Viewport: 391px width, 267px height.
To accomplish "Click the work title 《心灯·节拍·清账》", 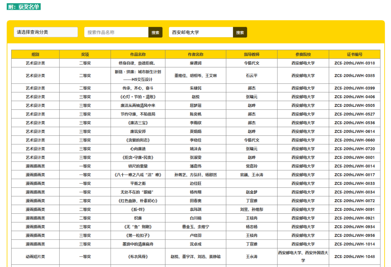I will point(138,97).
